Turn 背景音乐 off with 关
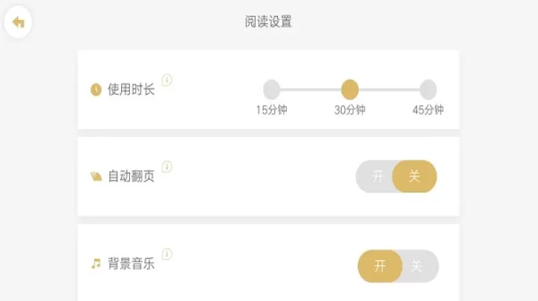Image resolution: width=538 pixels, height=301 pixels. coord(417,266)
